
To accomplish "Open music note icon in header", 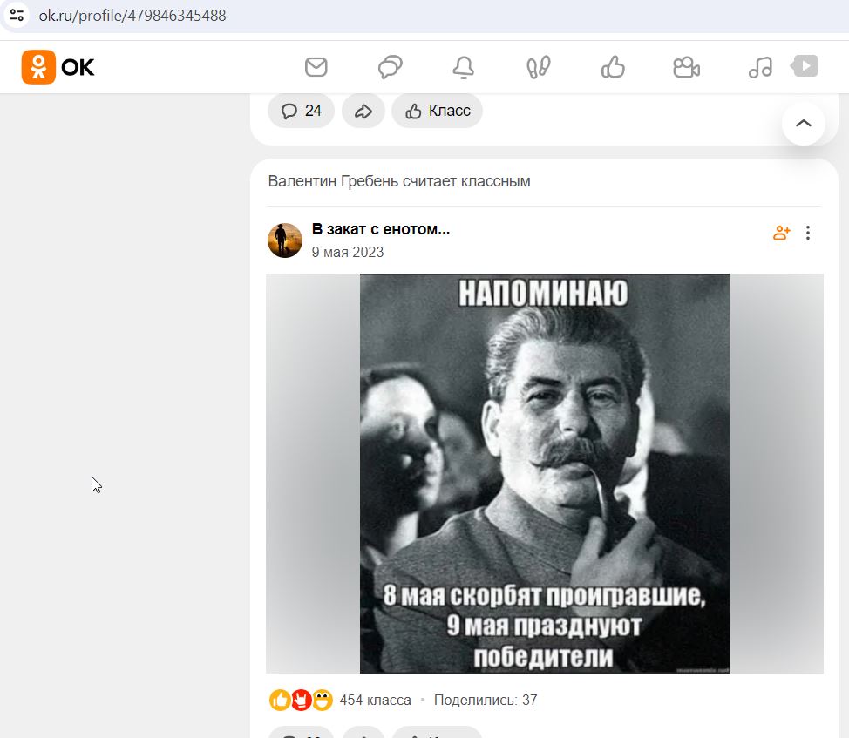I will [x=760, y=67].
